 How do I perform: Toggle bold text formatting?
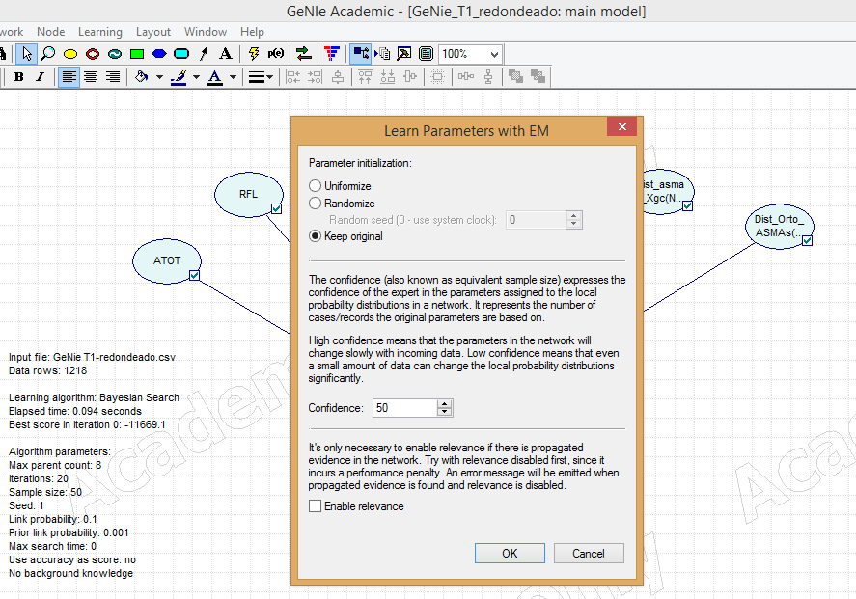[x=18, y=77]
